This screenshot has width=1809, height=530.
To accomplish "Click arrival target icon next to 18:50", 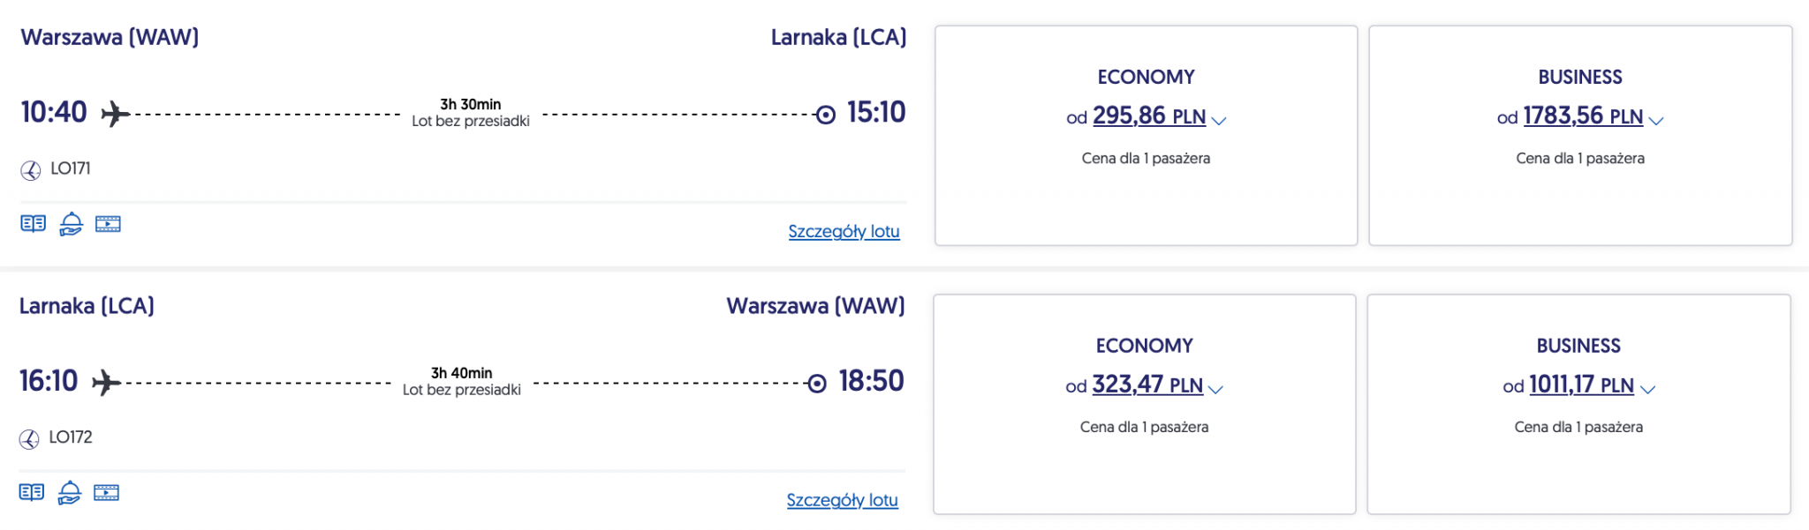I will coord(817,384).
